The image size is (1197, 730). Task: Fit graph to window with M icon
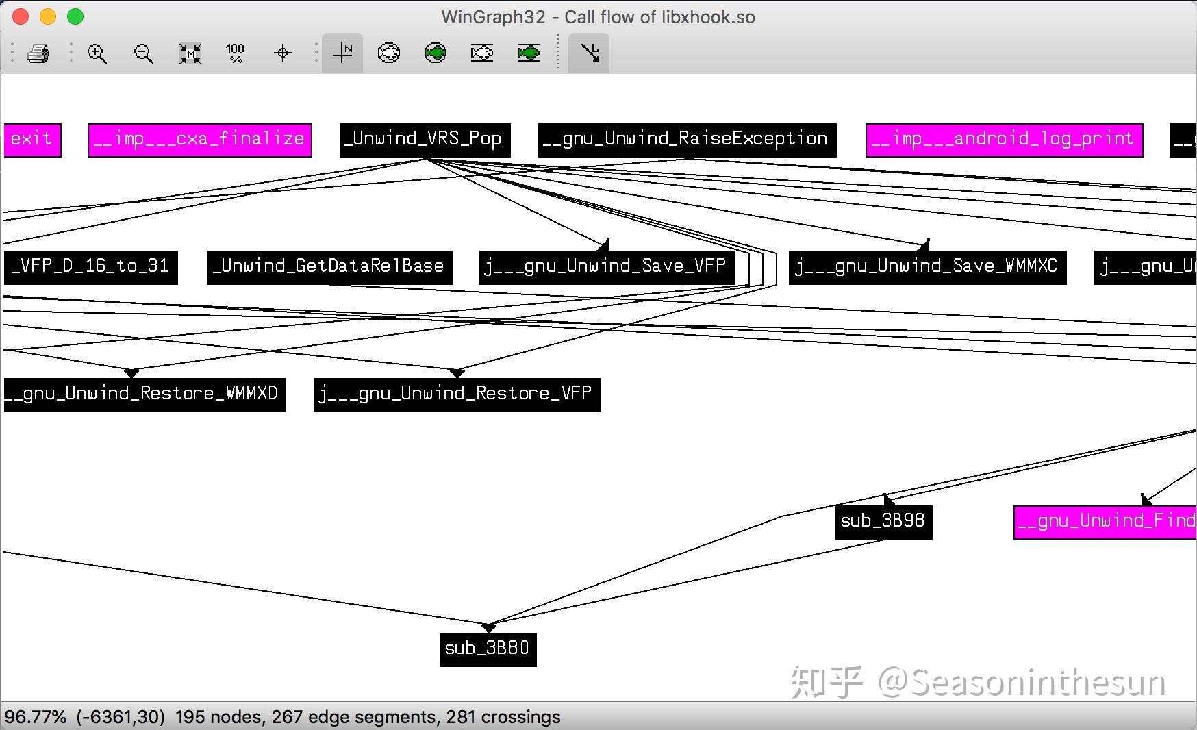tap(190, 53)
